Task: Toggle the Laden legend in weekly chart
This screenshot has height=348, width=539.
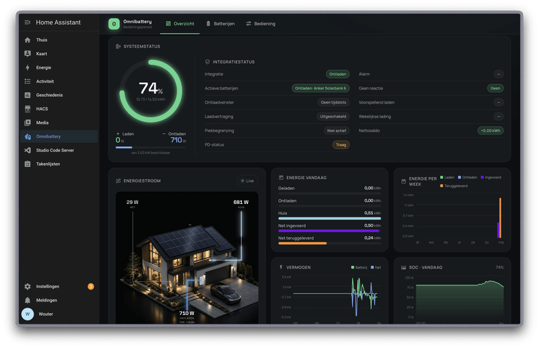Action: point(447,178)
